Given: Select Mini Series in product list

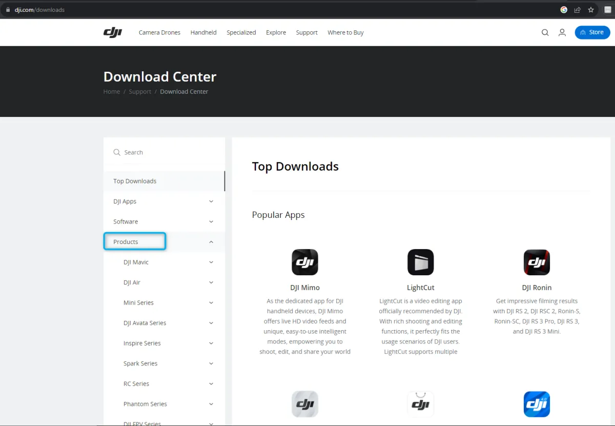Looking at the screenshot, I should click(x=138, y=302).
